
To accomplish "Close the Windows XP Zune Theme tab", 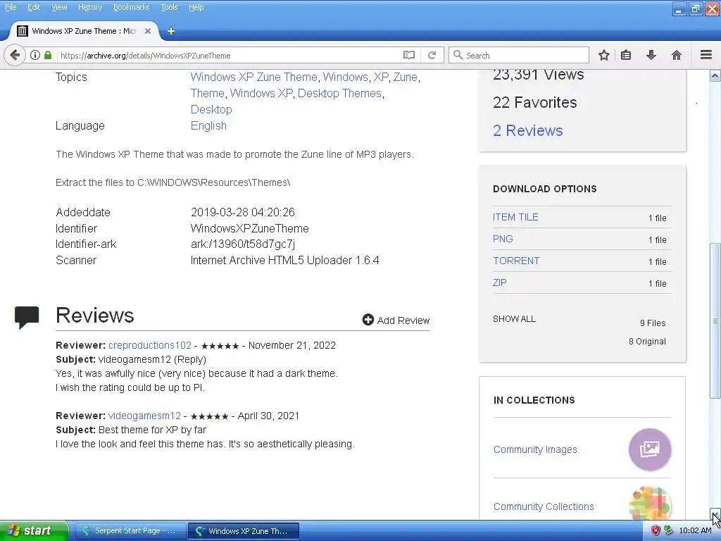I will click(x=148, y=31).
